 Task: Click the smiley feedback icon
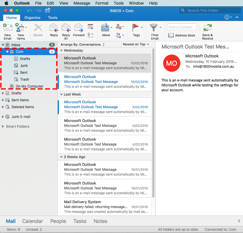[227, 17]
